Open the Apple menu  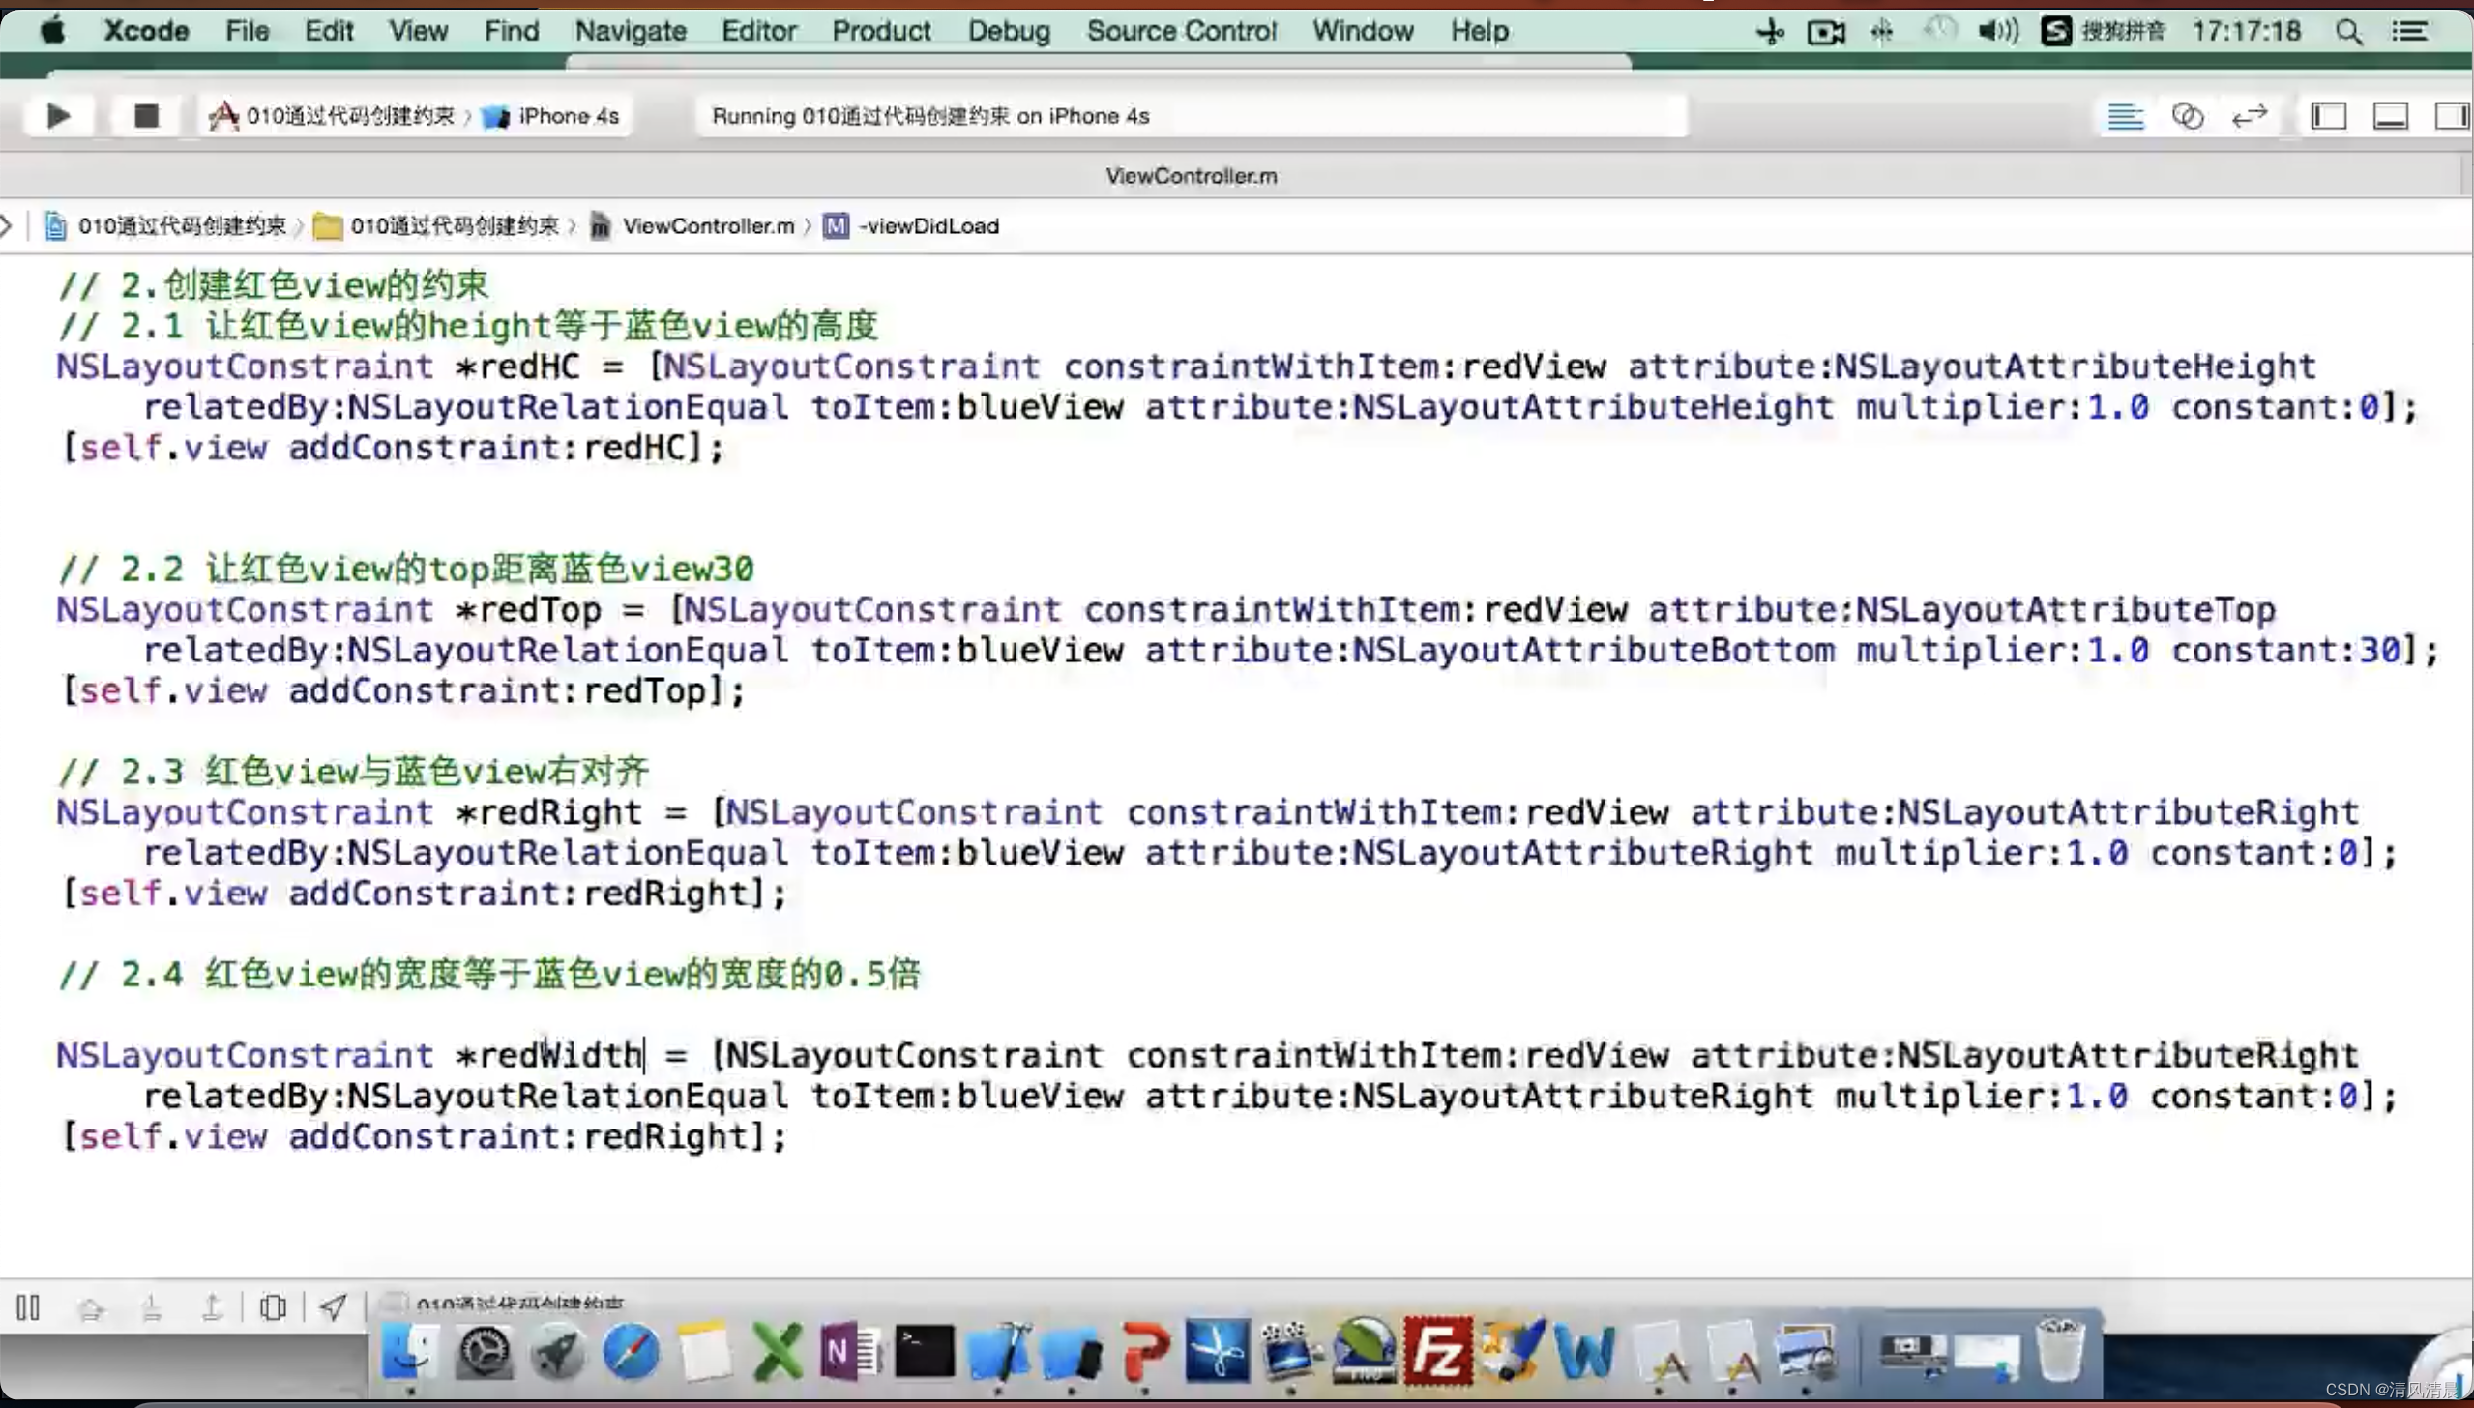[53, 31]
